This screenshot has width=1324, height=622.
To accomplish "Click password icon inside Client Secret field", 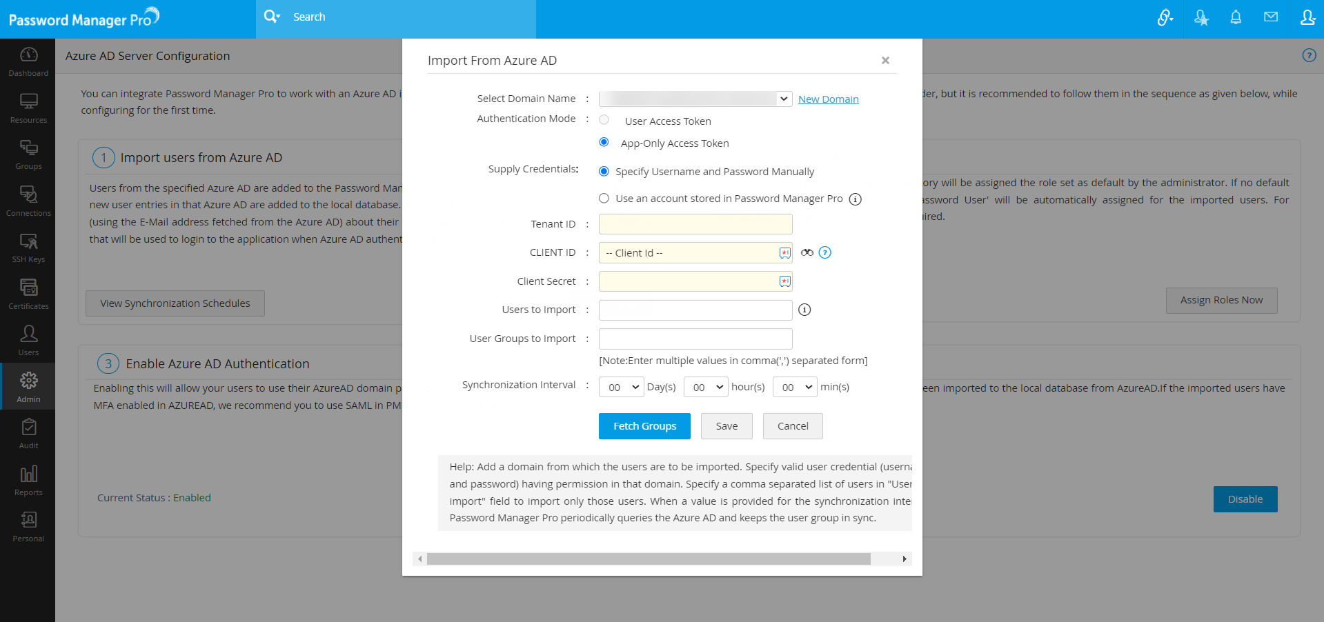I will (x=785, y=281).
